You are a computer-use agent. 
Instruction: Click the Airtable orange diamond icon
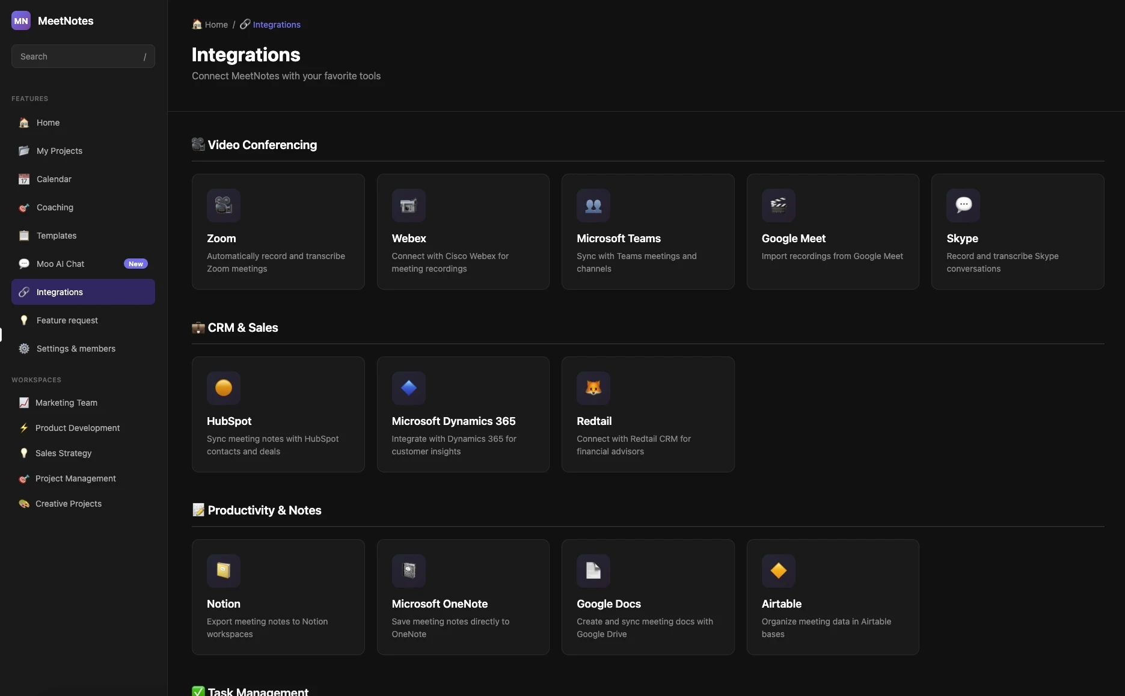[x=779, y=571]
